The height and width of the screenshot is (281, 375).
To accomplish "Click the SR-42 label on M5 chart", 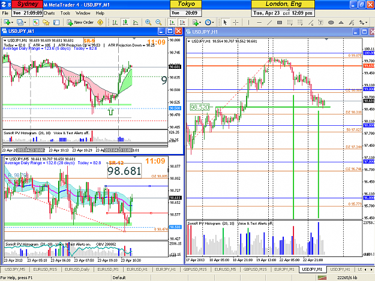I will coord(116,163).
